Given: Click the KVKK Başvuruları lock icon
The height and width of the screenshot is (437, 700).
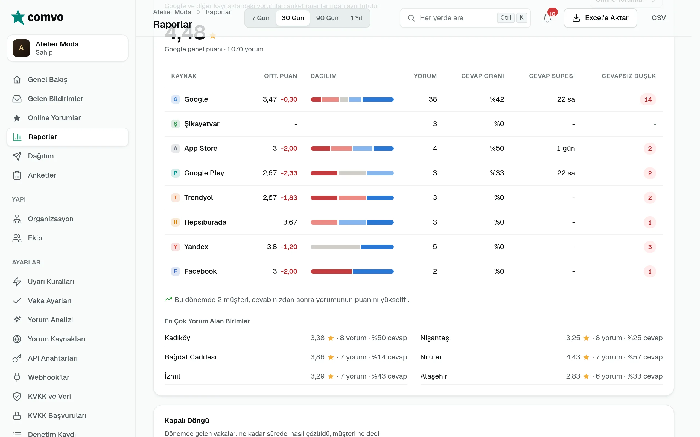Looking at the screenshot, I should [17, 415].
